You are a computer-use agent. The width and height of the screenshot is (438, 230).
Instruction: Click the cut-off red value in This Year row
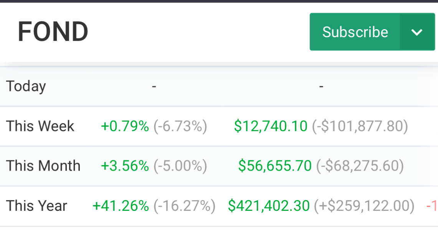(x=432, y=206)
